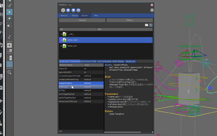Click the Execute button
Screen dimensions: 217x136
coord(82,20)
